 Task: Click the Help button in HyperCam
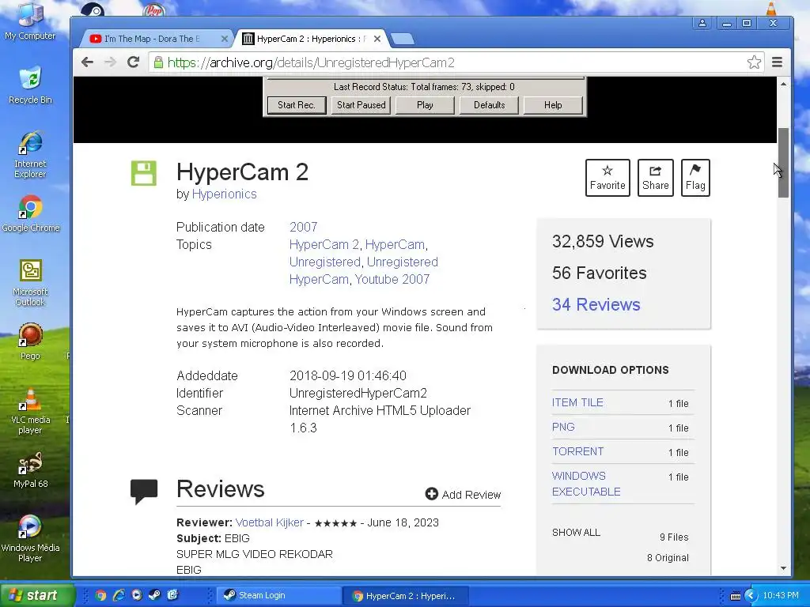[553, 105]
